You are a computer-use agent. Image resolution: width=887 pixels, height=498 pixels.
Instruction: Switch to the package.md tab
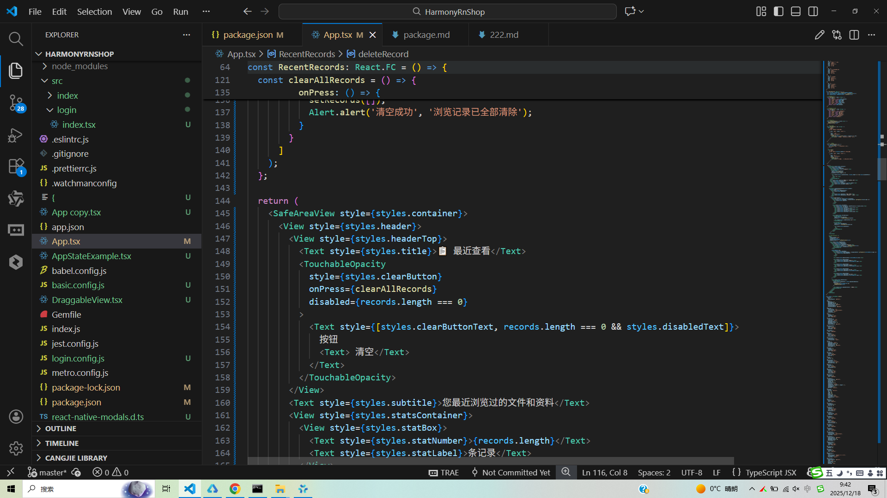pyautogui.click(x=426, y=35)
